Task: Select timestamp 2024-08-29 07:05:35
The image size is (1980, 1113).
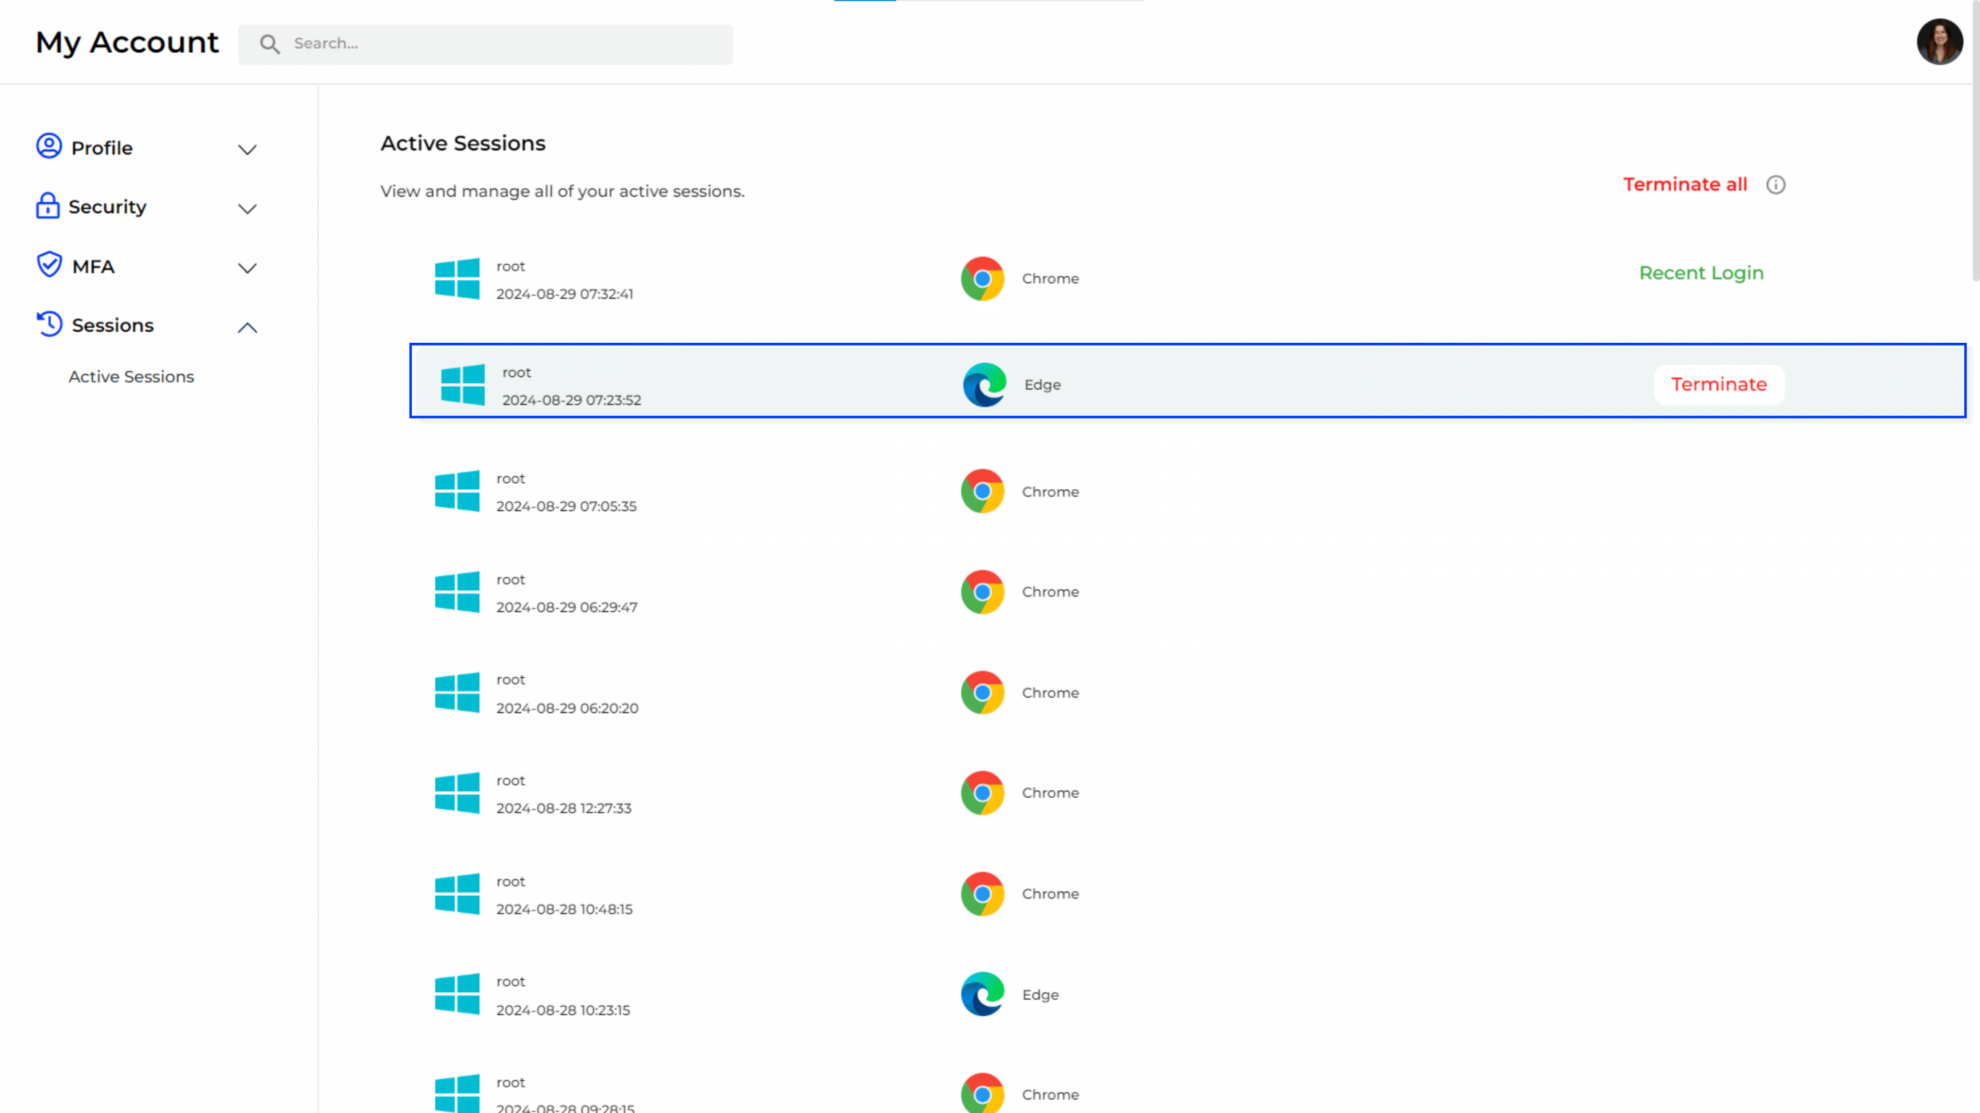Action: click(566, 506)
